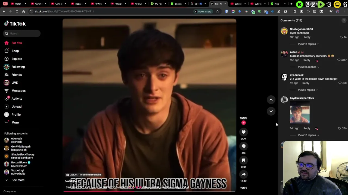Go back in browser
The image size is (348, 195).
point(4,11)
